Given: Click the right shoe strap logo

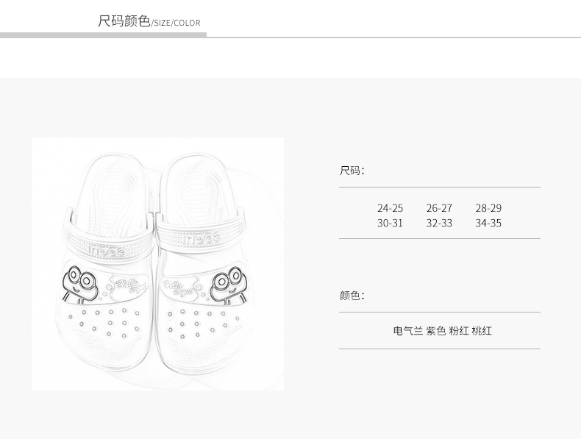Looking at the screenshot, I should coord(200,240).
